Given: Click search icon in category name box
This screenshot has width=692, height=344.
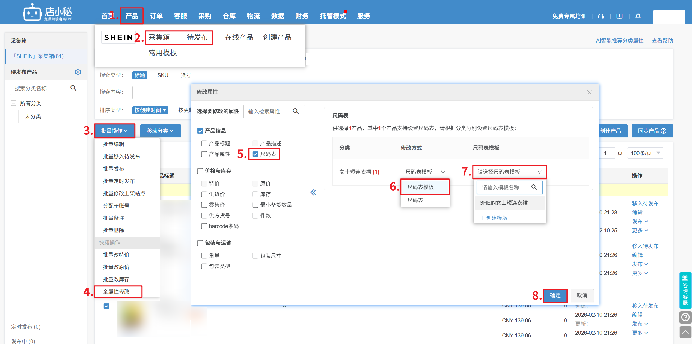Looking at the screenshot, I should click(x=73, y=88).
